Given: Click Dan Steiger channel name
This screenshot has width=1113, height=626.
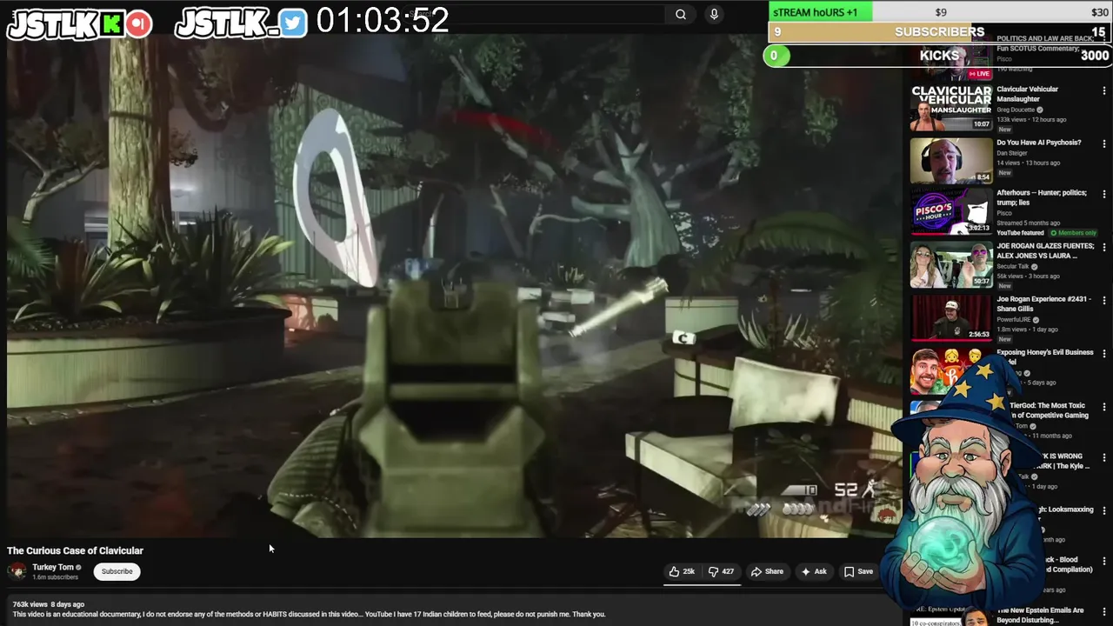Looking at the screenshot, I should click(1012, 153).
